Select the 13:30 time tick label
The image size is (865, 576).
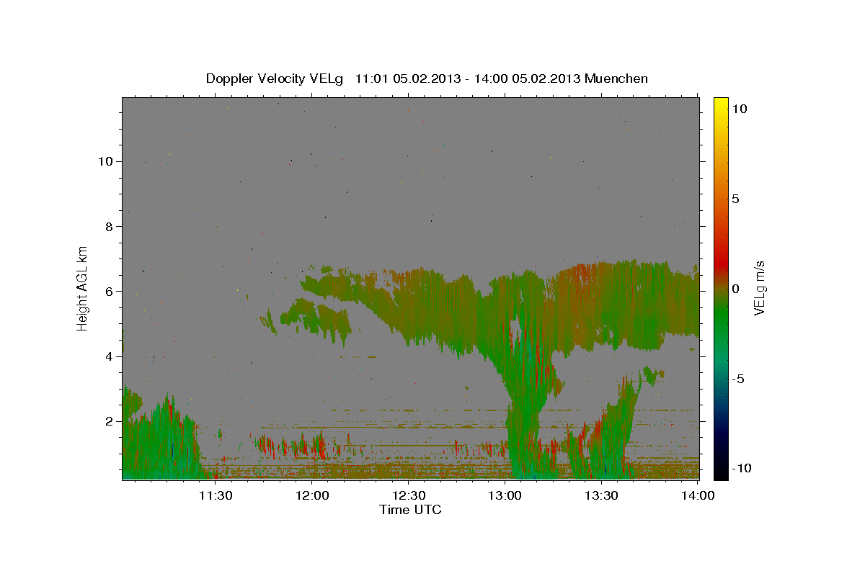602,495
